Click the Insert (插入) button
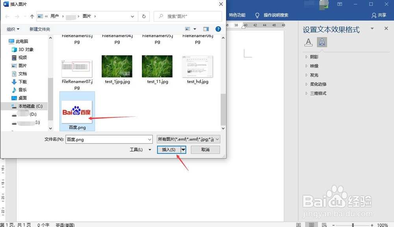Image resolution: width=394 pixels, height=227 pixels. tap(169, 150)
